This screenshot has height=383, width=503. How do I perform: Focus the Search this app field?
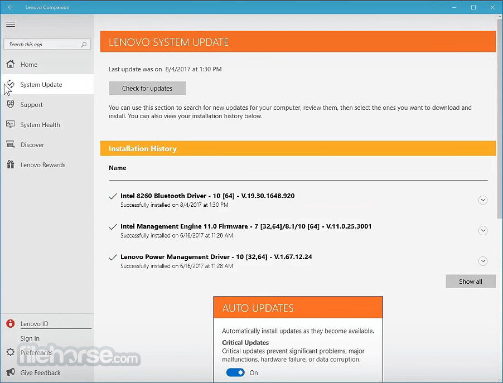point(47,44)
